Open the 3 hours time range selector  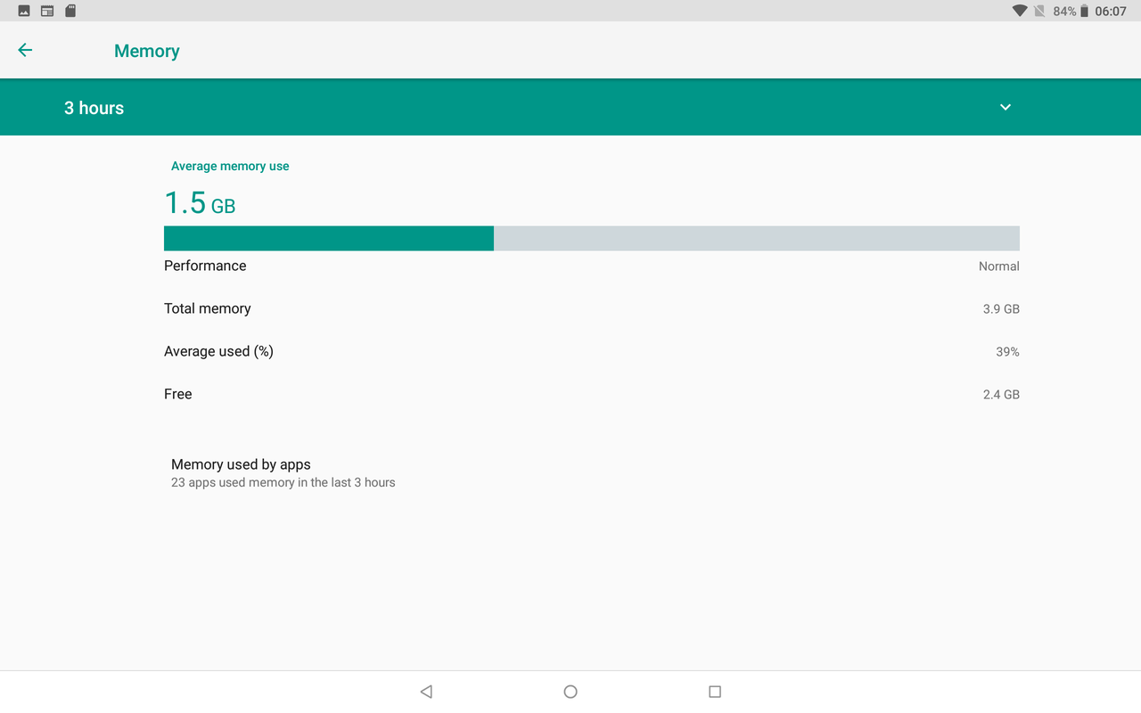coord(94,107)
